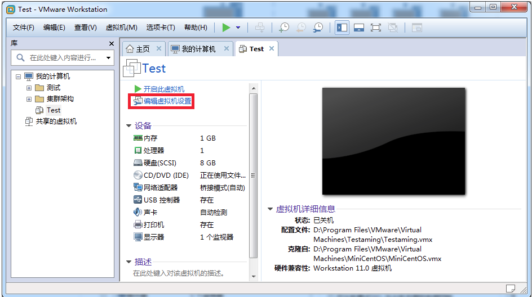This screenshot has height=297, width=532.
Task: Click the 1 GB memory value
Action: (x=207, y=138)
